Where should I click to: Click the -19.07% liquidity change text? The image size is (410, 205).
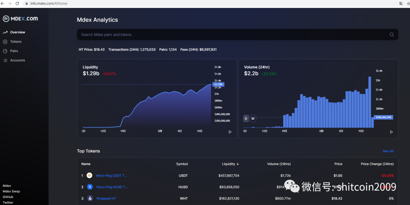tap(109, 74)
